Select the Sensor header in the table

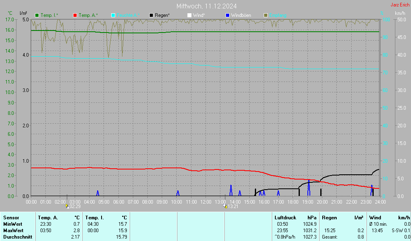tap(11, 218)
